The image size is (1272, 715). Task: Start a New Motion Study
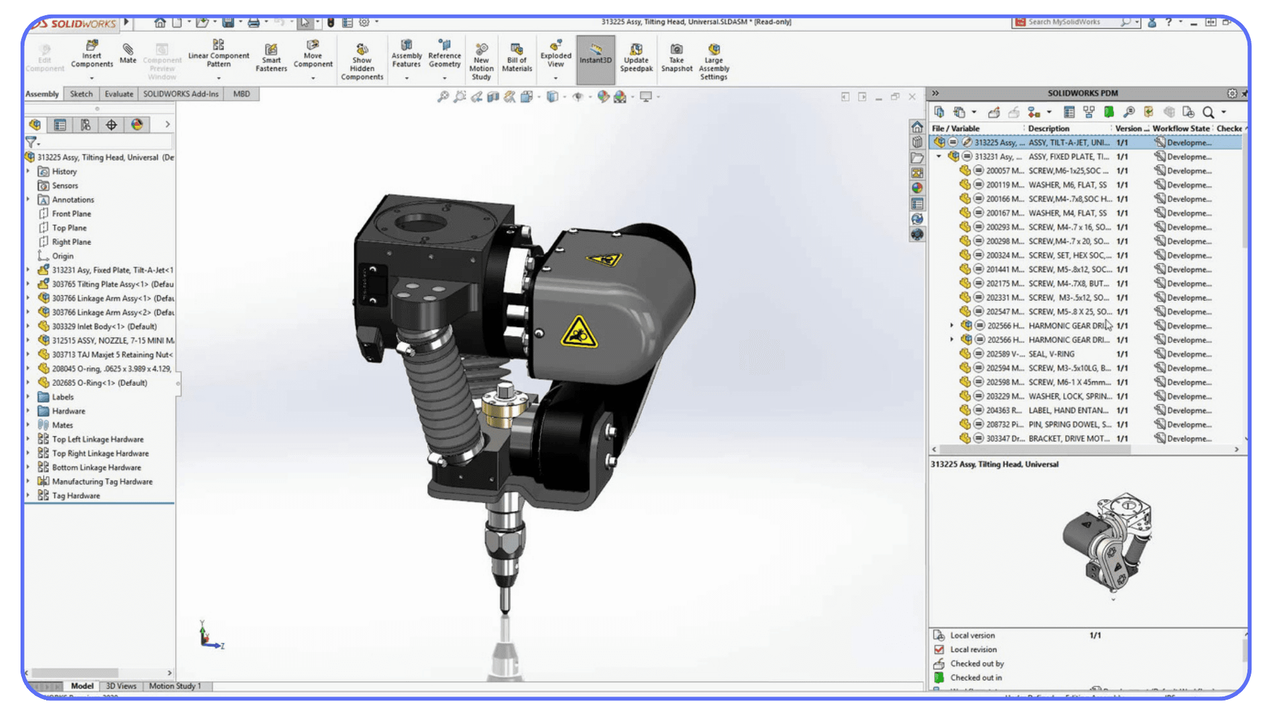click(x=482, y=60)
